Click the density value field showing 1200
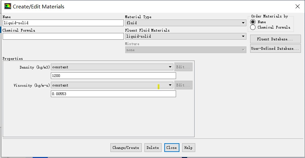305x158 pixels. [113, 76]
